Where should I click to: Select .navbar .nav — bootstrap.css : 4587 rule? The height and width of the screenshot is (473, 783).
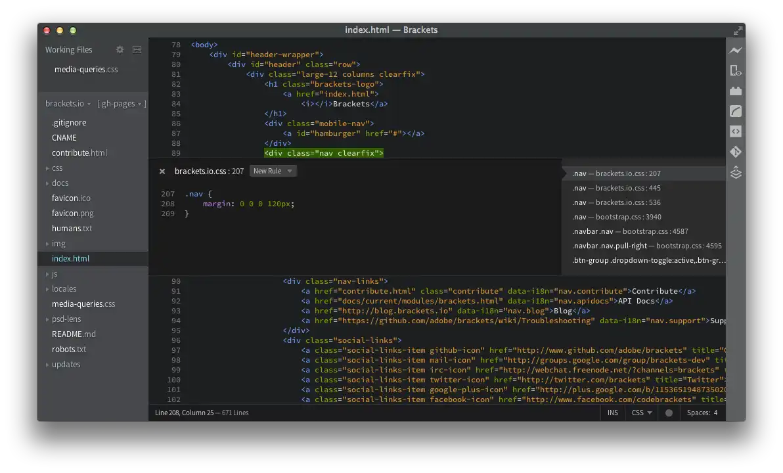click(630, 231)
